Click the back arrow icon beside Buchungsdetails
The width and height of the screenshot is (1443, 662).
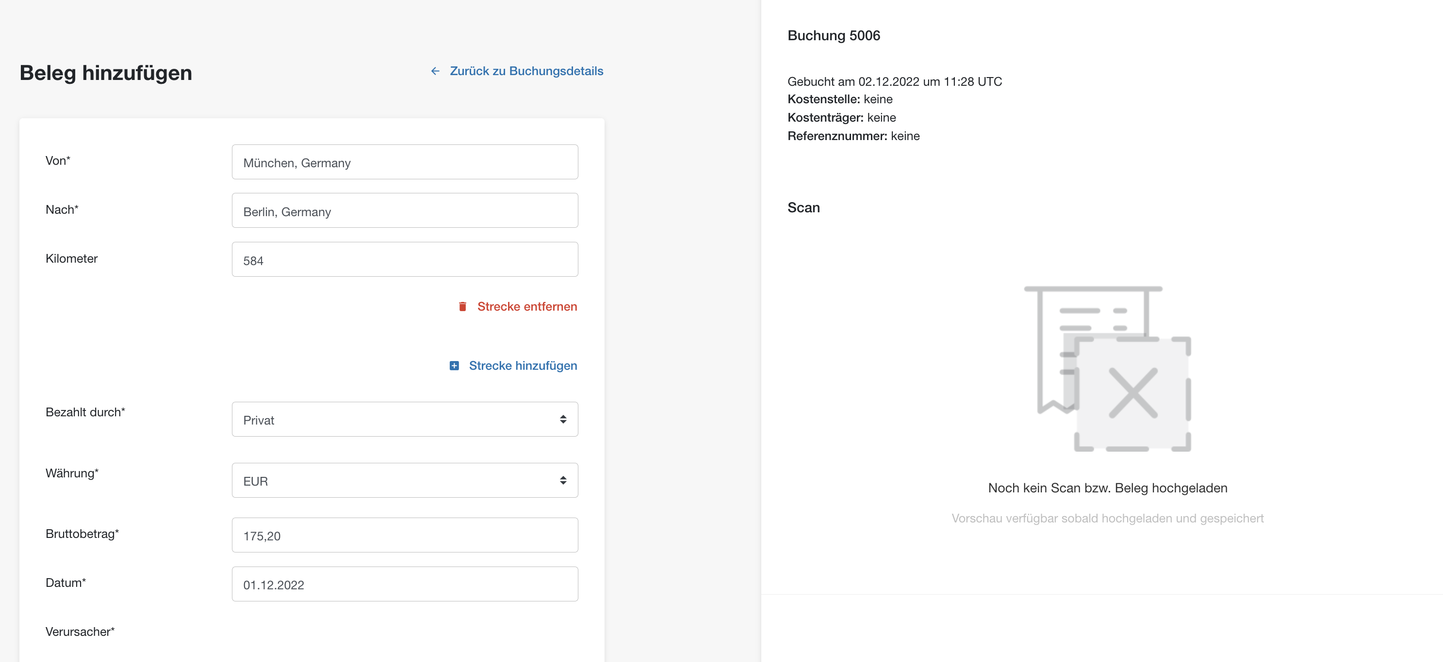point(435,71)
